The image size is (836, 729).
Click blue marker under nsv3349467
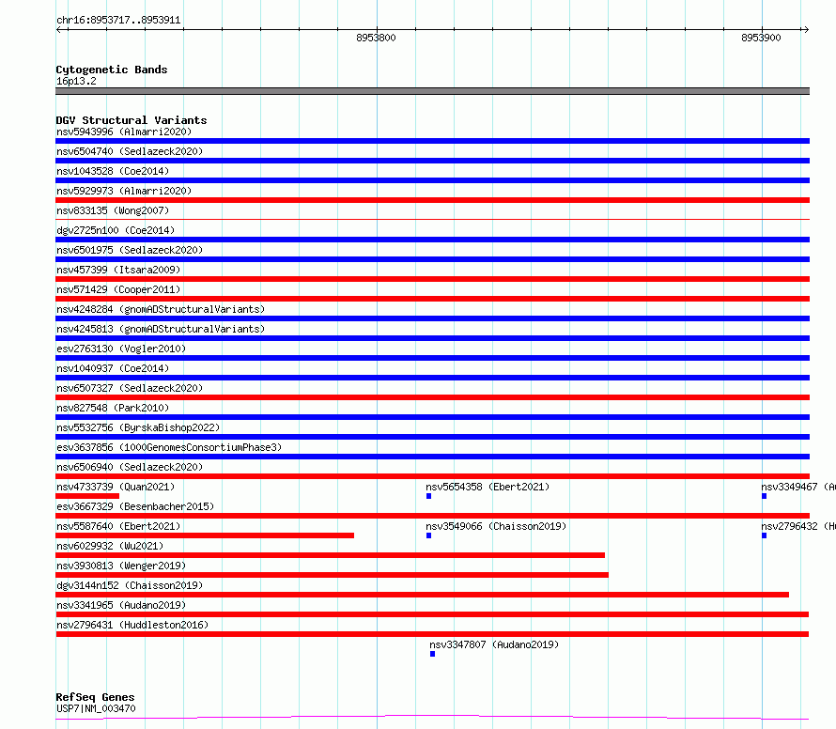(x=764, y=496)
